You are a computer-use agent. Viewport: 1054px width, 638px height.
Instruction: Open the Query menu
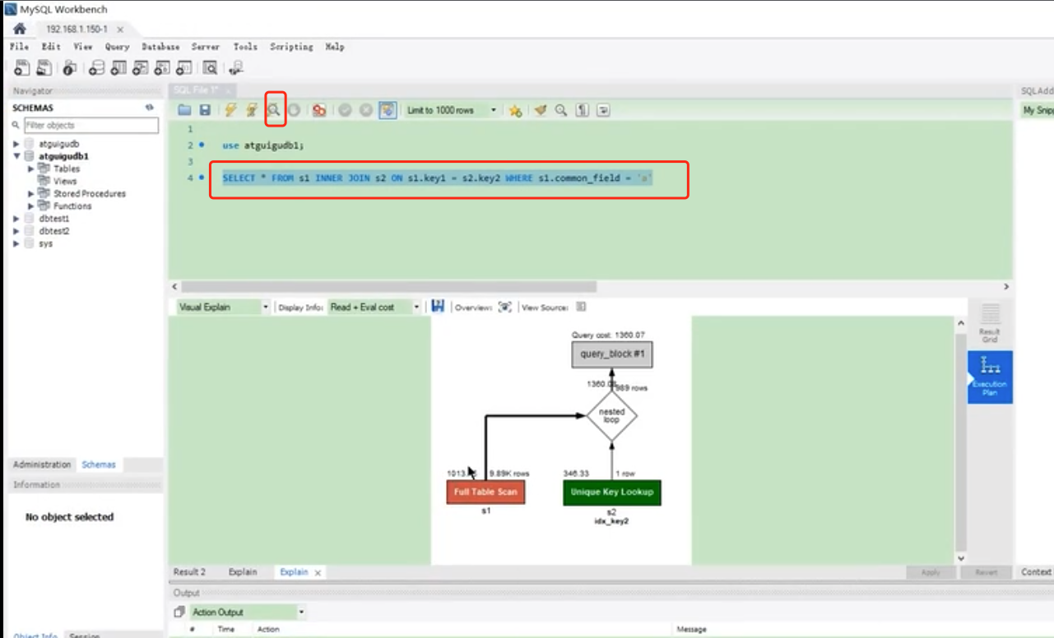117,47
